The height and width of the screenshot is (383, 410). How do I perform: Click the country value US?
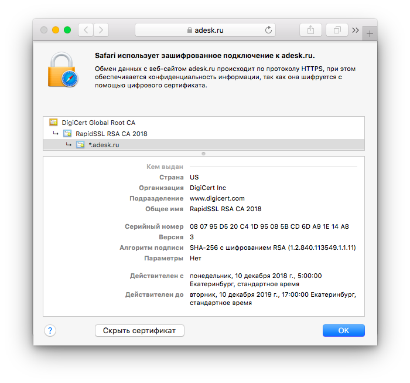point(194,177)
